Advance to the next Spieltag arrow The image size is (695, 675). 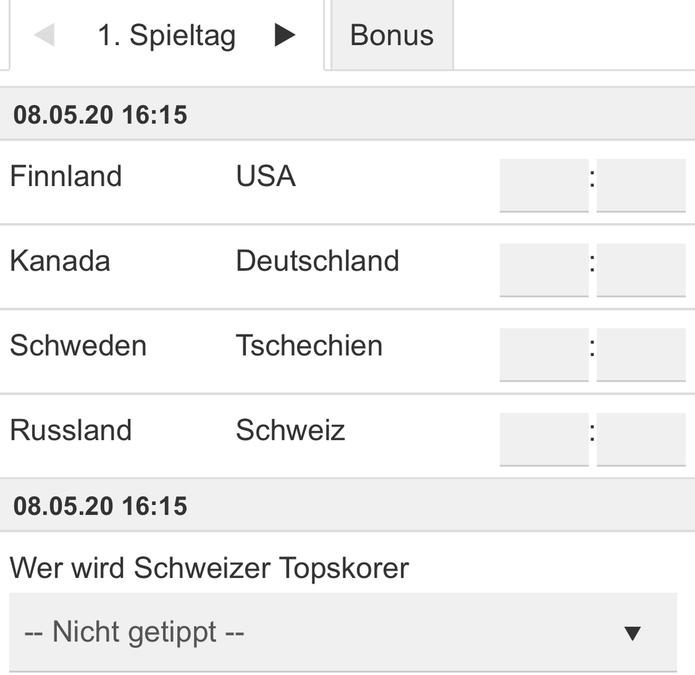click(x=285, y=35)
